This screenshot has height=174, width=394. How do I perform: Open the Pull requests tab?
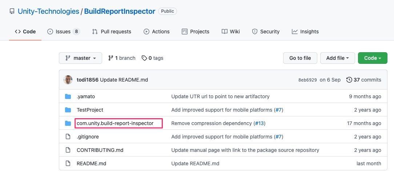point(112,32)
